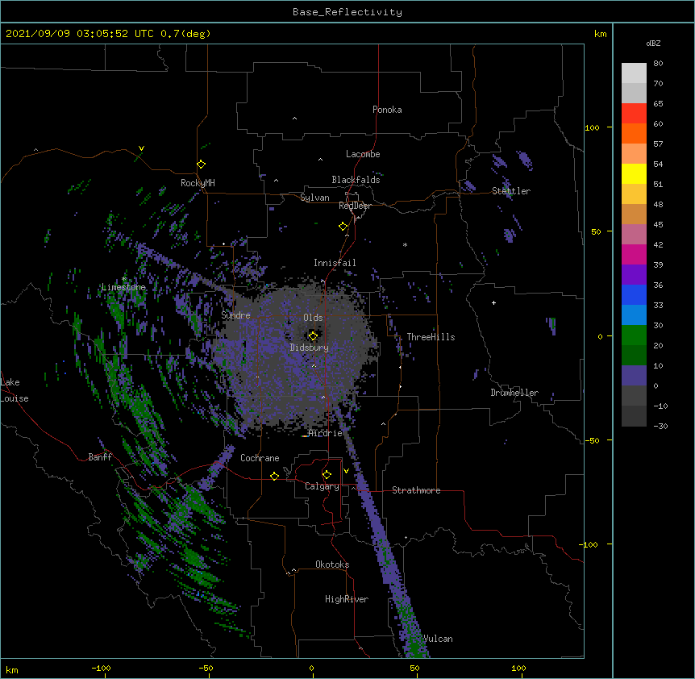Image resolution: width=695 pixels, height=679 pixels.
Task: Click the yellow marker west of Calgary near Cochrane
Action: pyautogui.click(x=274, y=476)
